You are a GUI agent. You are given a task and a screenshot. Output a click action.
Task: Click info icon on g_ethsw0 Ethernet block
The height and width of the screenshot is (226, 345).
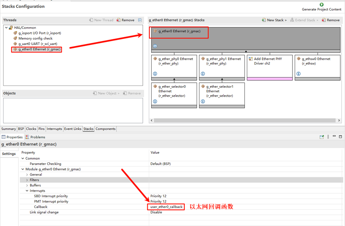tap(298, 74)
